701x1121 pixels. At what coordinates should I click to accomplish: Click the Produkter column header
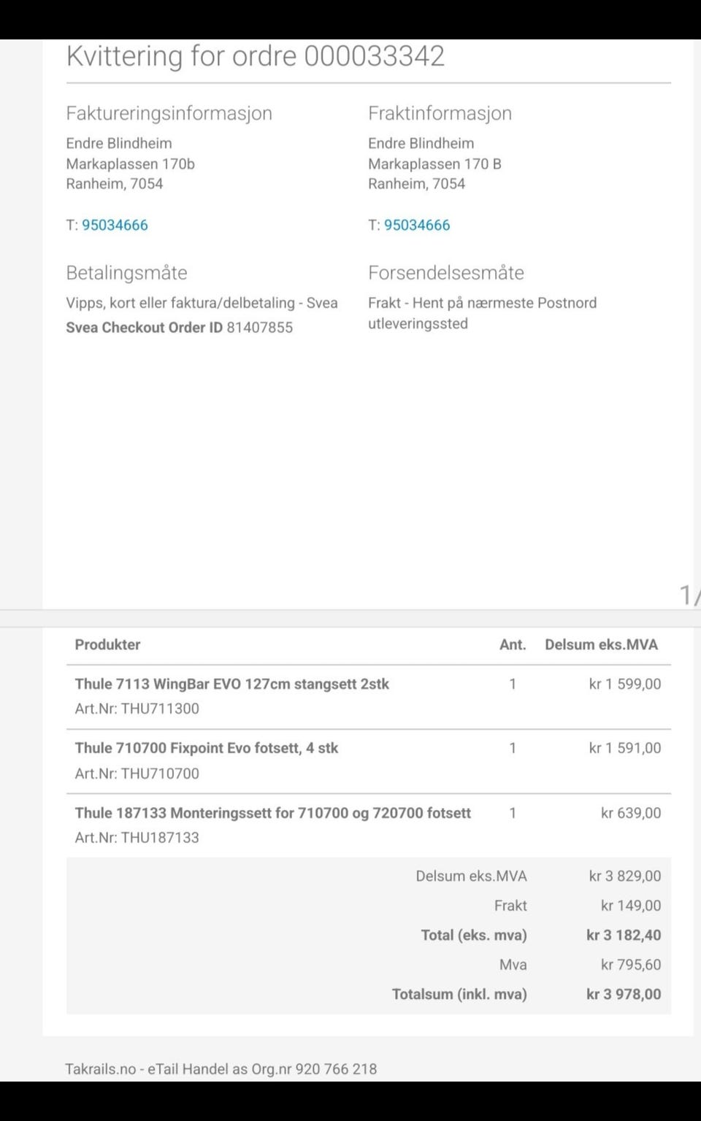pyautogui.click(x=107, y=644)
